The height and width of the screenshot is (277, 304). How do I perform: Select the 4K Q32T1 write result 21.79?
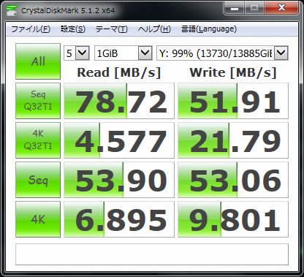point(233,140)
